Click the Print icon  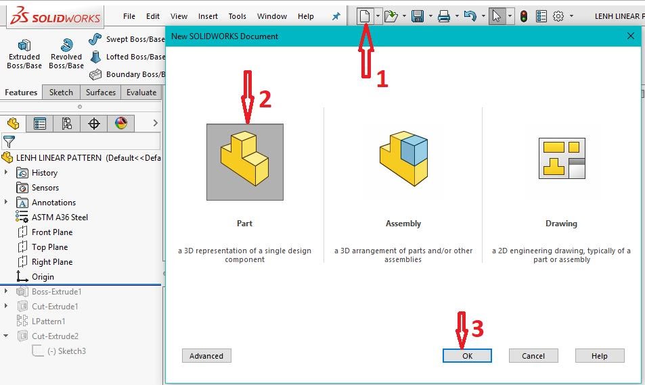pos(444,16)
